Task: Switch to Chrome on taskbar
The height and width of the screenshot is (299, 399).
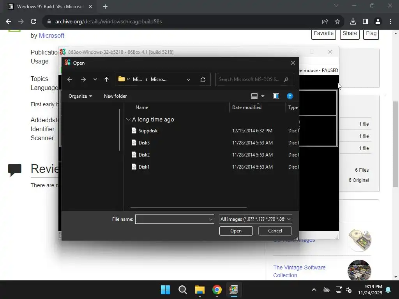Action: [x=217, y=290]
